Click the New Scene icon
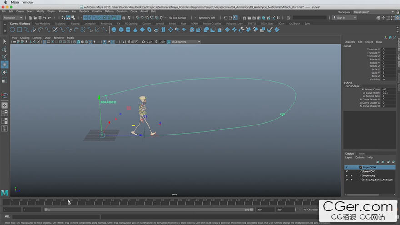The image size is (400, 225). coord(30,18)
